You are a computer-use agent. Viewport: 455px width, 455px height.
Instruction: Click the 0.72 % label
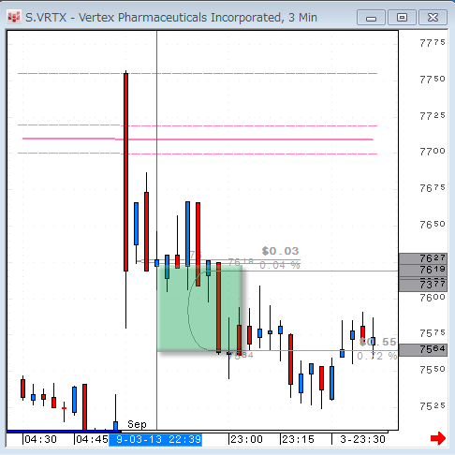pyautogui.click(x=377, y=356)
